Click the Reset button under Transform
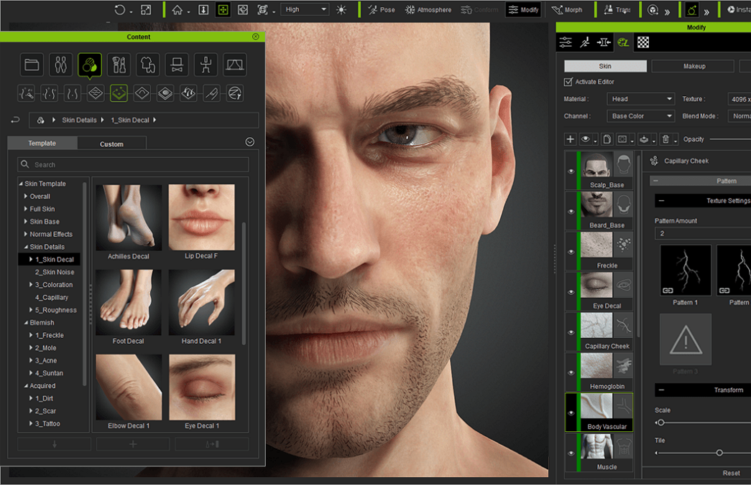This screenshot has width=751, height=485. (731, 473)
